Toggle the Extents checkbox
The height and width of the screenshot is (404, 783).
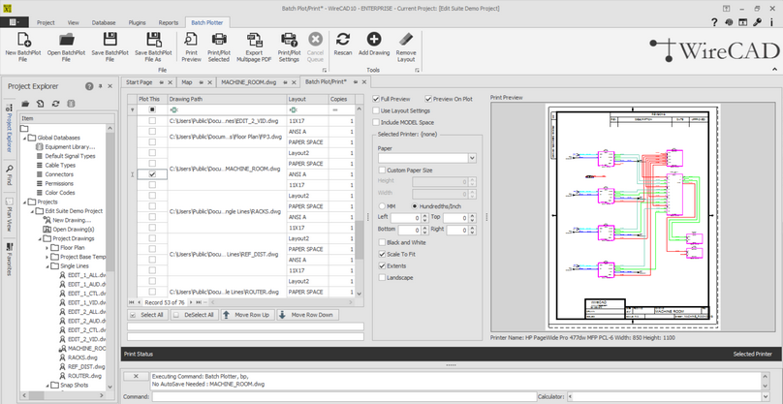click(382, 266)
